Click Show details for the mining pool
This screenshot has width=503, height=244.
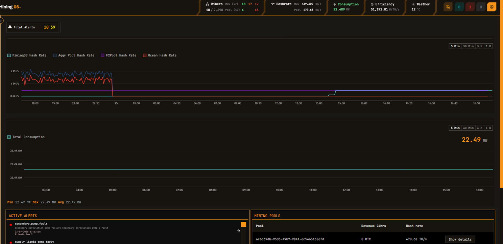tap(460, 239)
